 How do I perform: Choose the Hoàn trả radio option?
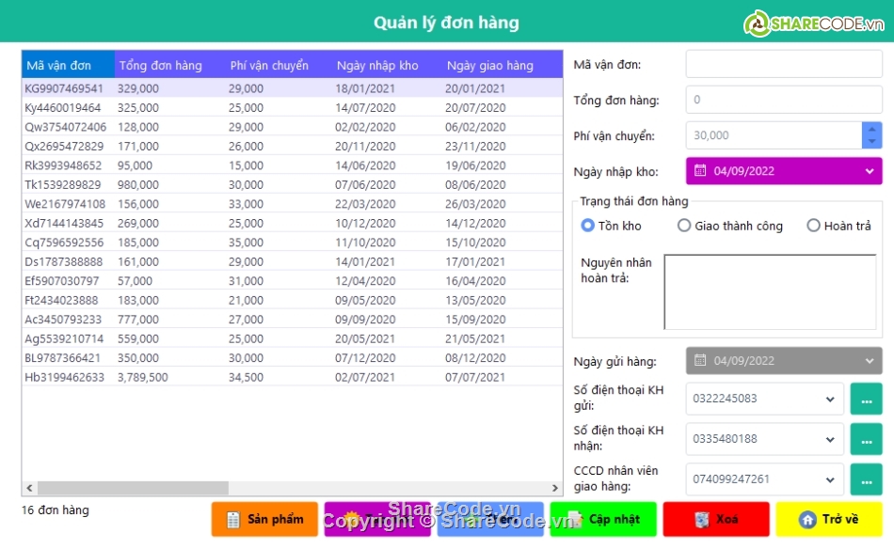coord(813,226)
